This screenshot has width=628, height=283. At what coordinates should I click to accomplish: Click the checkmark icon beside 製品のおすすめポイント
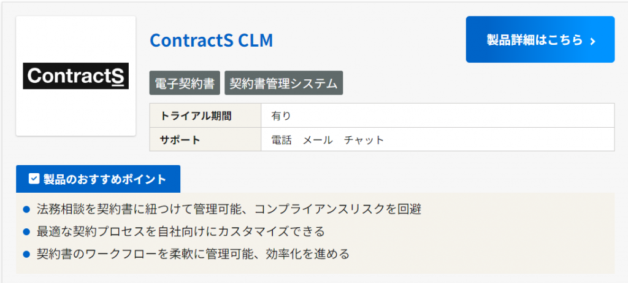pos(34,179)
